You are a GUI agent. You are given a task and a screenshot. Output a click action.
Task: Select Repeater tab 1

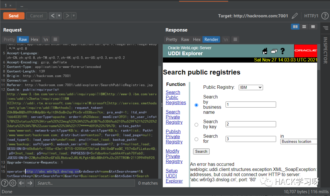point(6,5)
